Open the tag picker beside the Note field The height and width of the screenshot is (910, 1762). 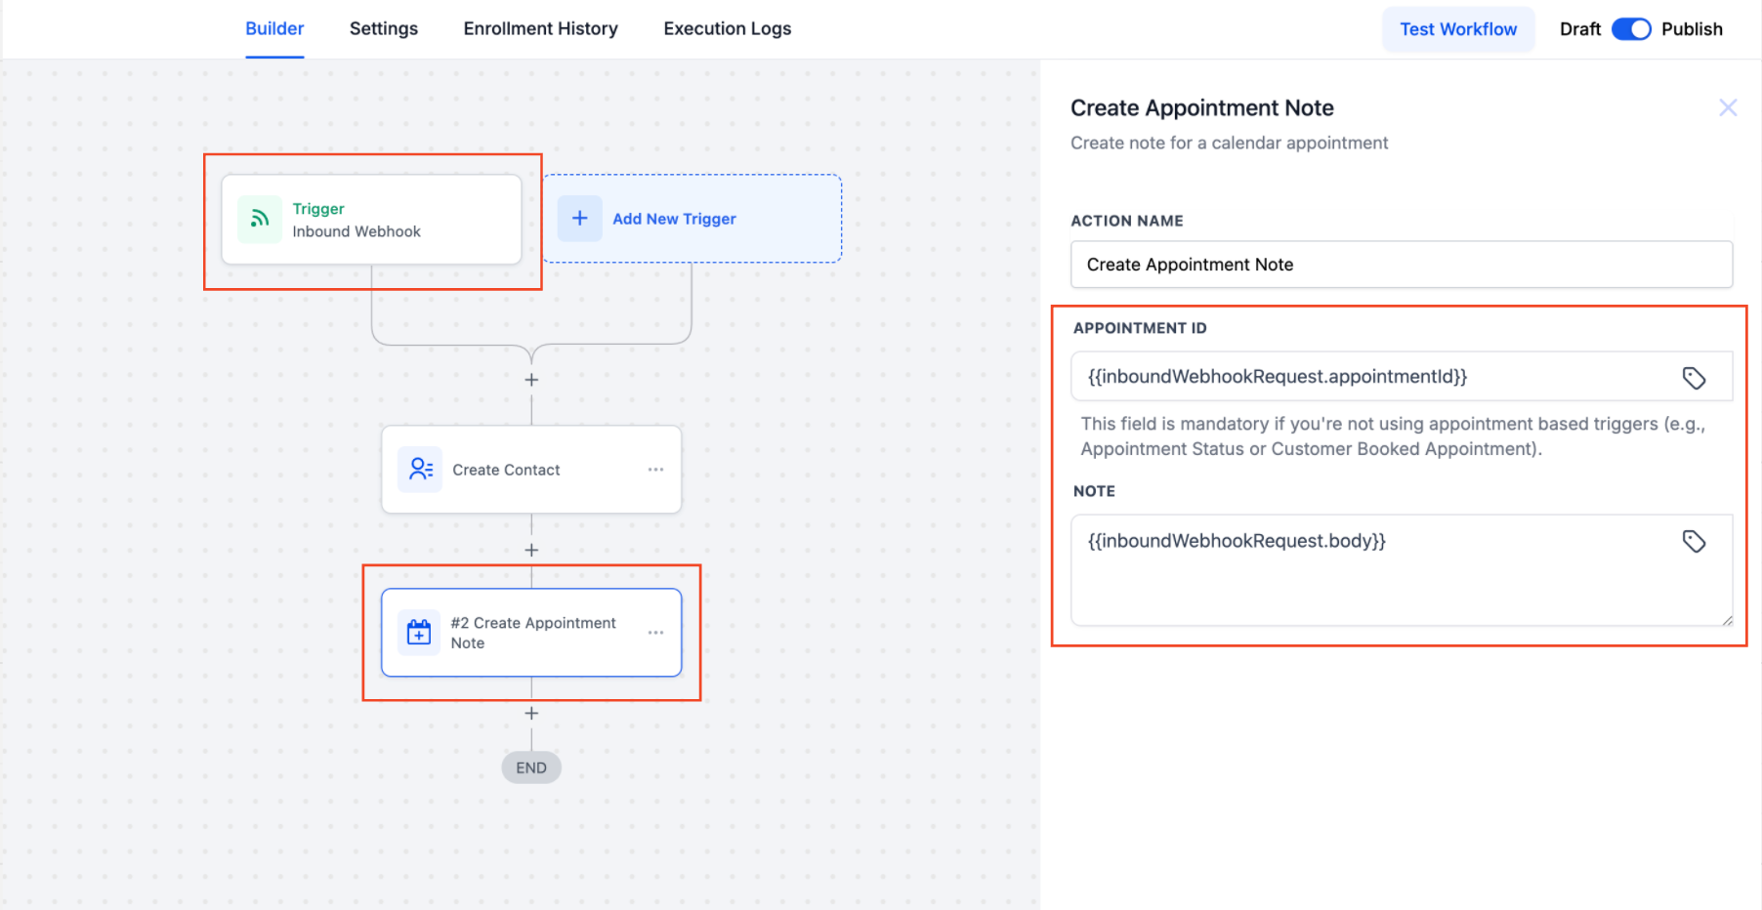coord(1696,541)
